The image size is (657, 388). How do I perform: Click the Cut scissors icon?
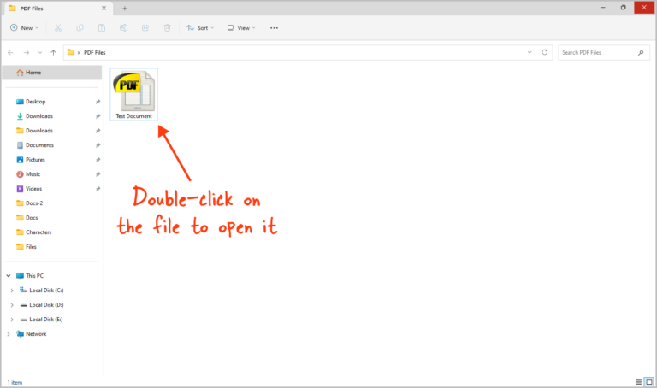click(58, 28)
